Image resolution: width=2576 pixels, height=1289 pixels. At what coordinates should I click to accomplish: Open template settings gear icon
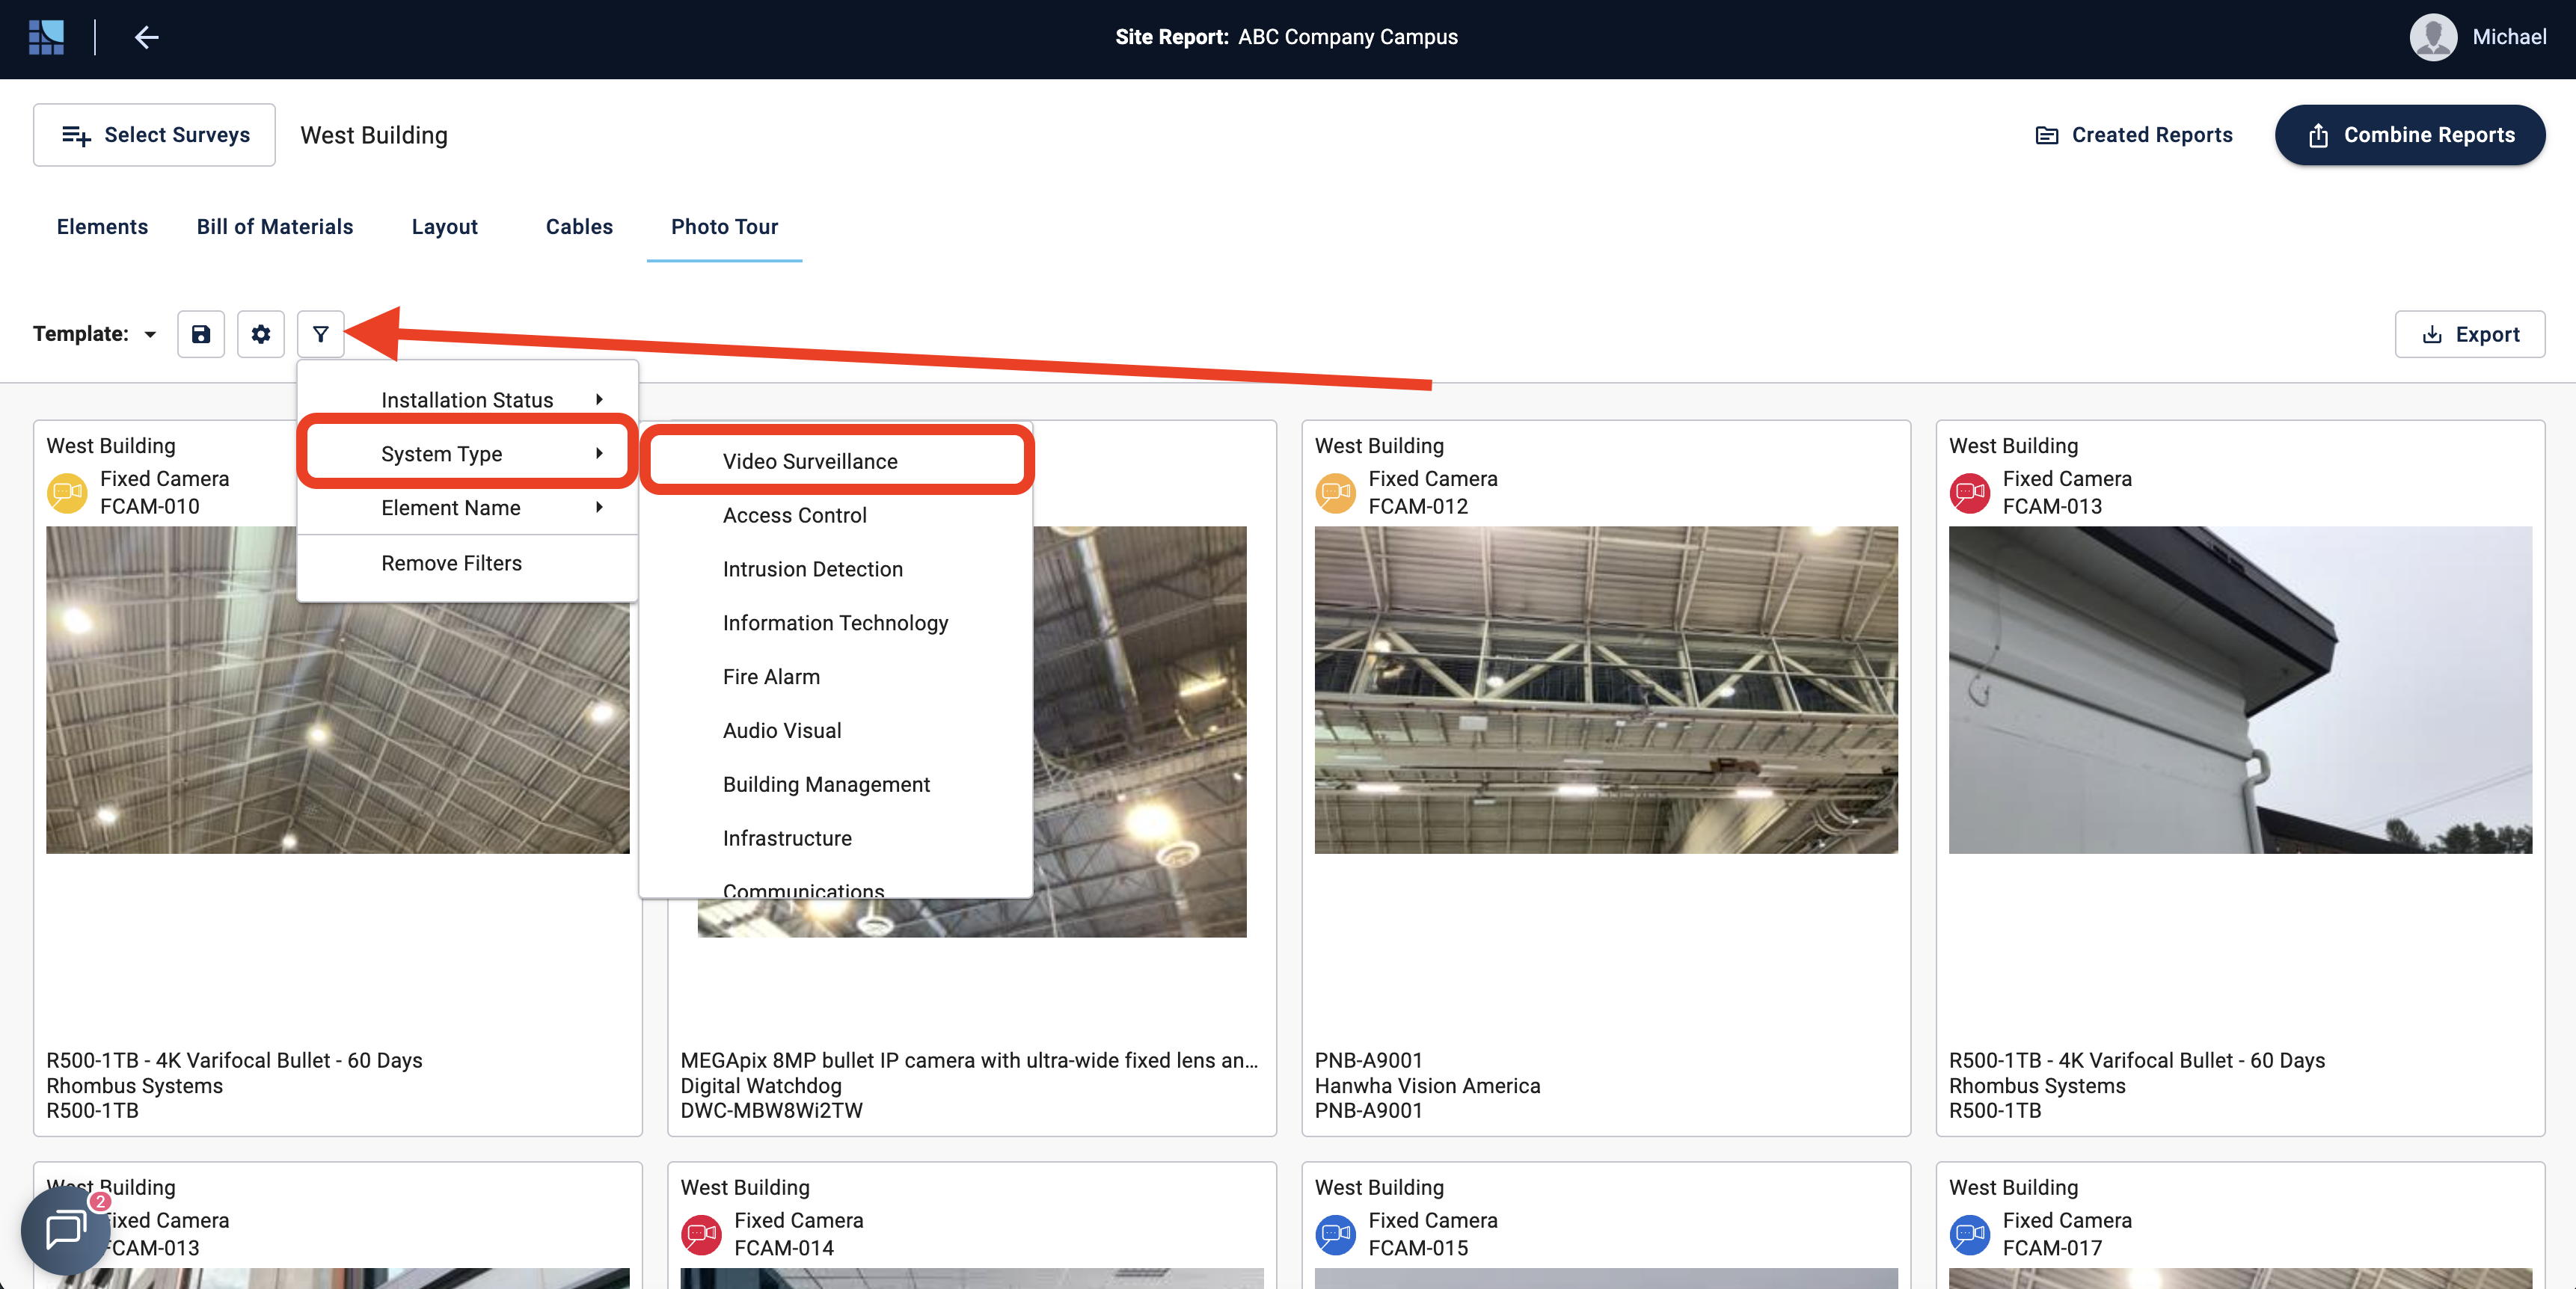(261, 334)
